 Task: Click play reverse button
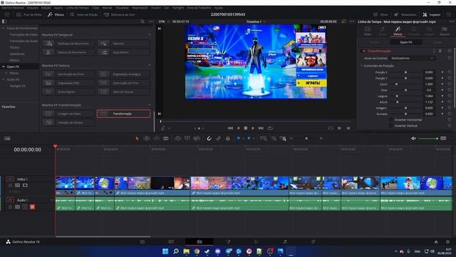click(x=238, y=128)
